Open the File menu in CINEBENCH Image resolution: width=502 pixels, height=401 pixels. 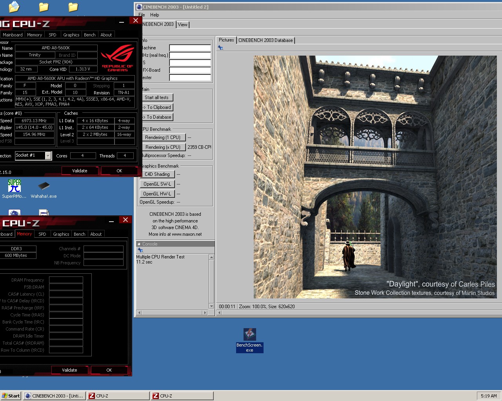coord(142,15)
